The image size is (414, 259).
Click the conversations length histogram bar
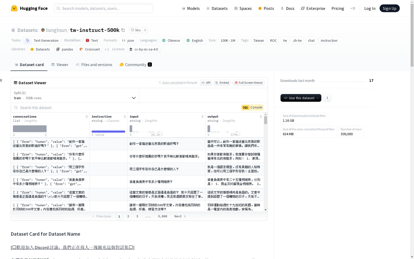[30, 129]
